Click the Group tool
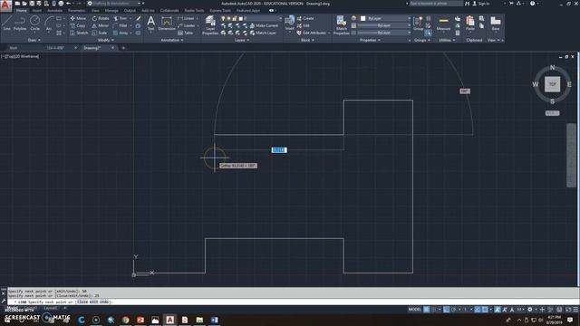 418,24
